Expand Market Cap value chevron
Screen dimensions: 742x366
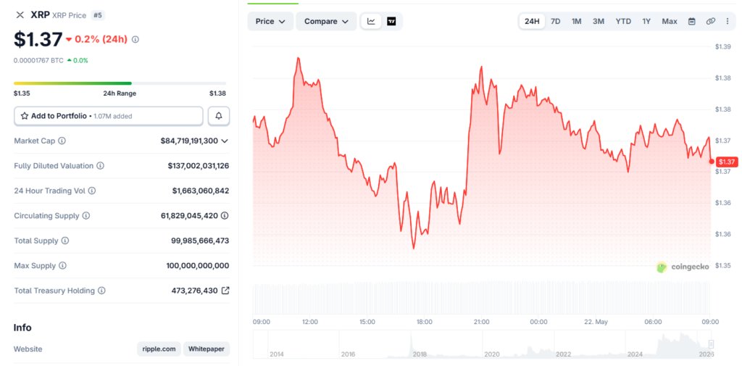225,141
